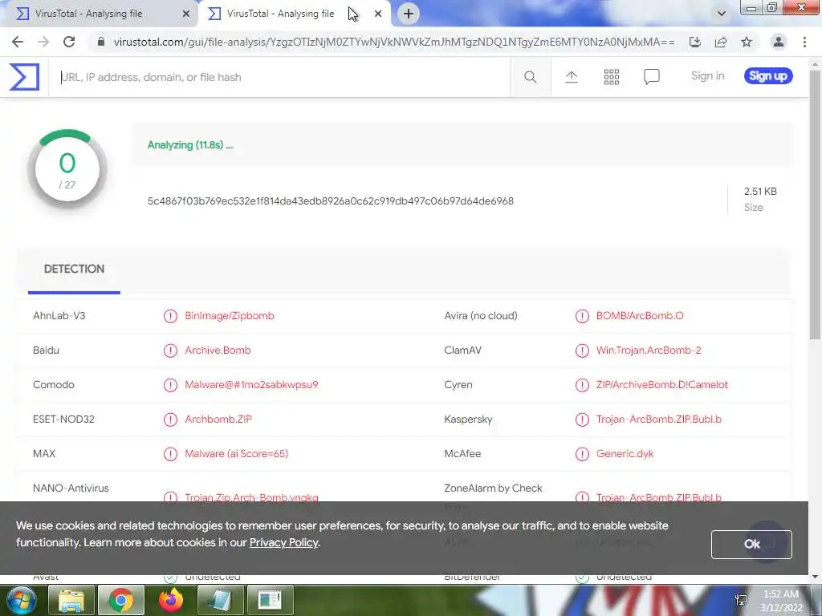822x616 pixels.
Task: Open the apps grid icon
Action: [611, 77]
